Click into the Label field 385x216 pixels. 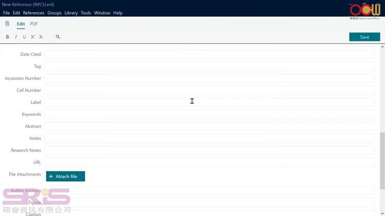pyautogui.click(x=210, y=103)
